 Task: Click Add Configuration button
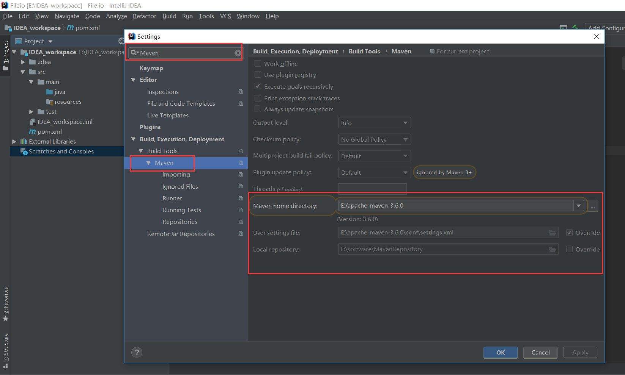[605, 28]
